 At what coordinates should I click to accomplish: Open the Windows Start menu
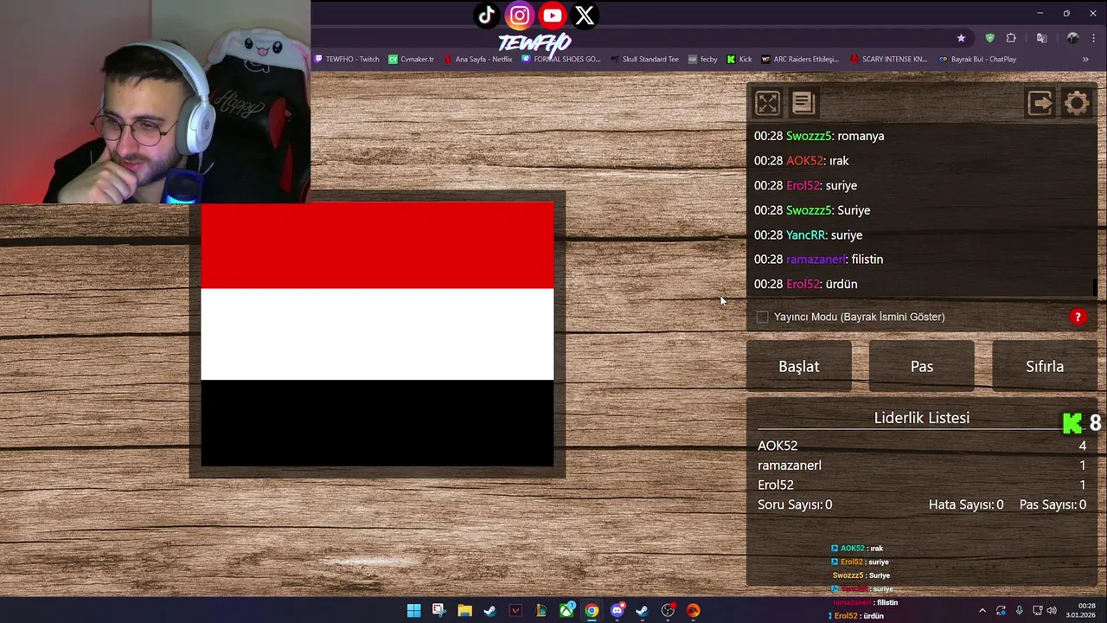pos(414,610)
